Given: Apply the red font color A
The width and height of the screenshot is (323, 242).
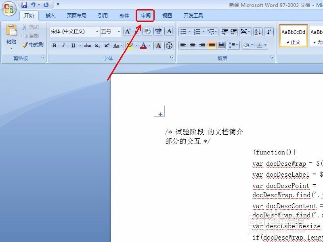Looking at the screenshot, I should [143, 46].
